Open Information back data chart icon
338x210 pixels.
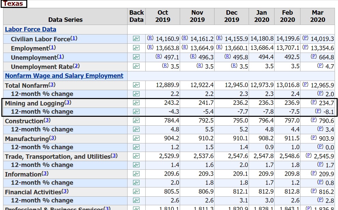136,174
